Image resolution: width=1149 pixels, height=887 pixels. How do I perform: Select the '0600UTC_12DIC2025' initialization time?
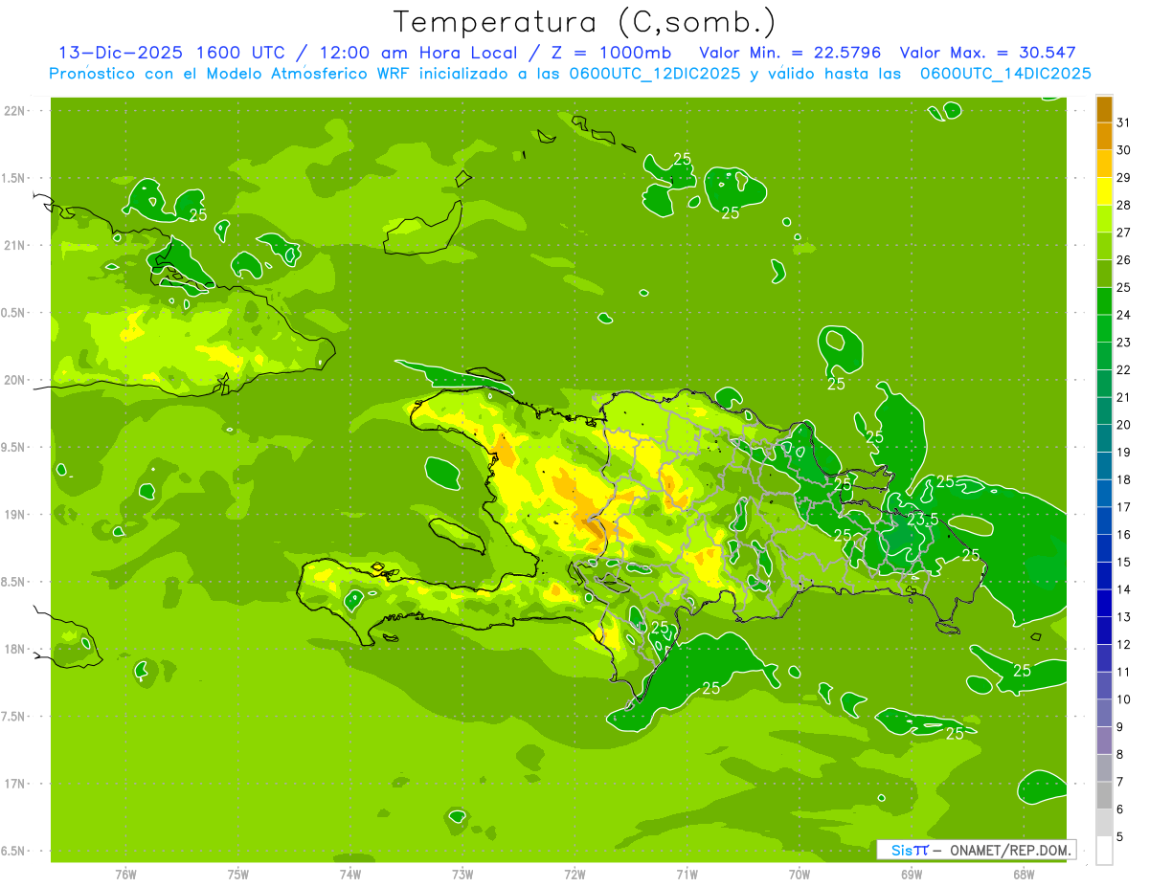point(656,74)
